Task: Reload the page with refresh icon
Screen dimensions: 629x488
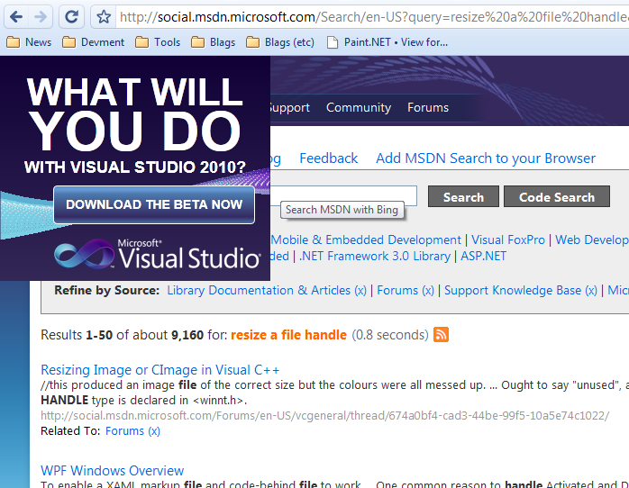Action: coord(72,16)
